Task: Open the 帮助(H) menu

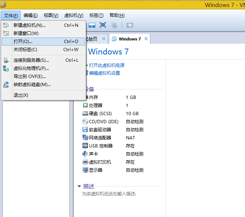Action: tap(117, 15)
